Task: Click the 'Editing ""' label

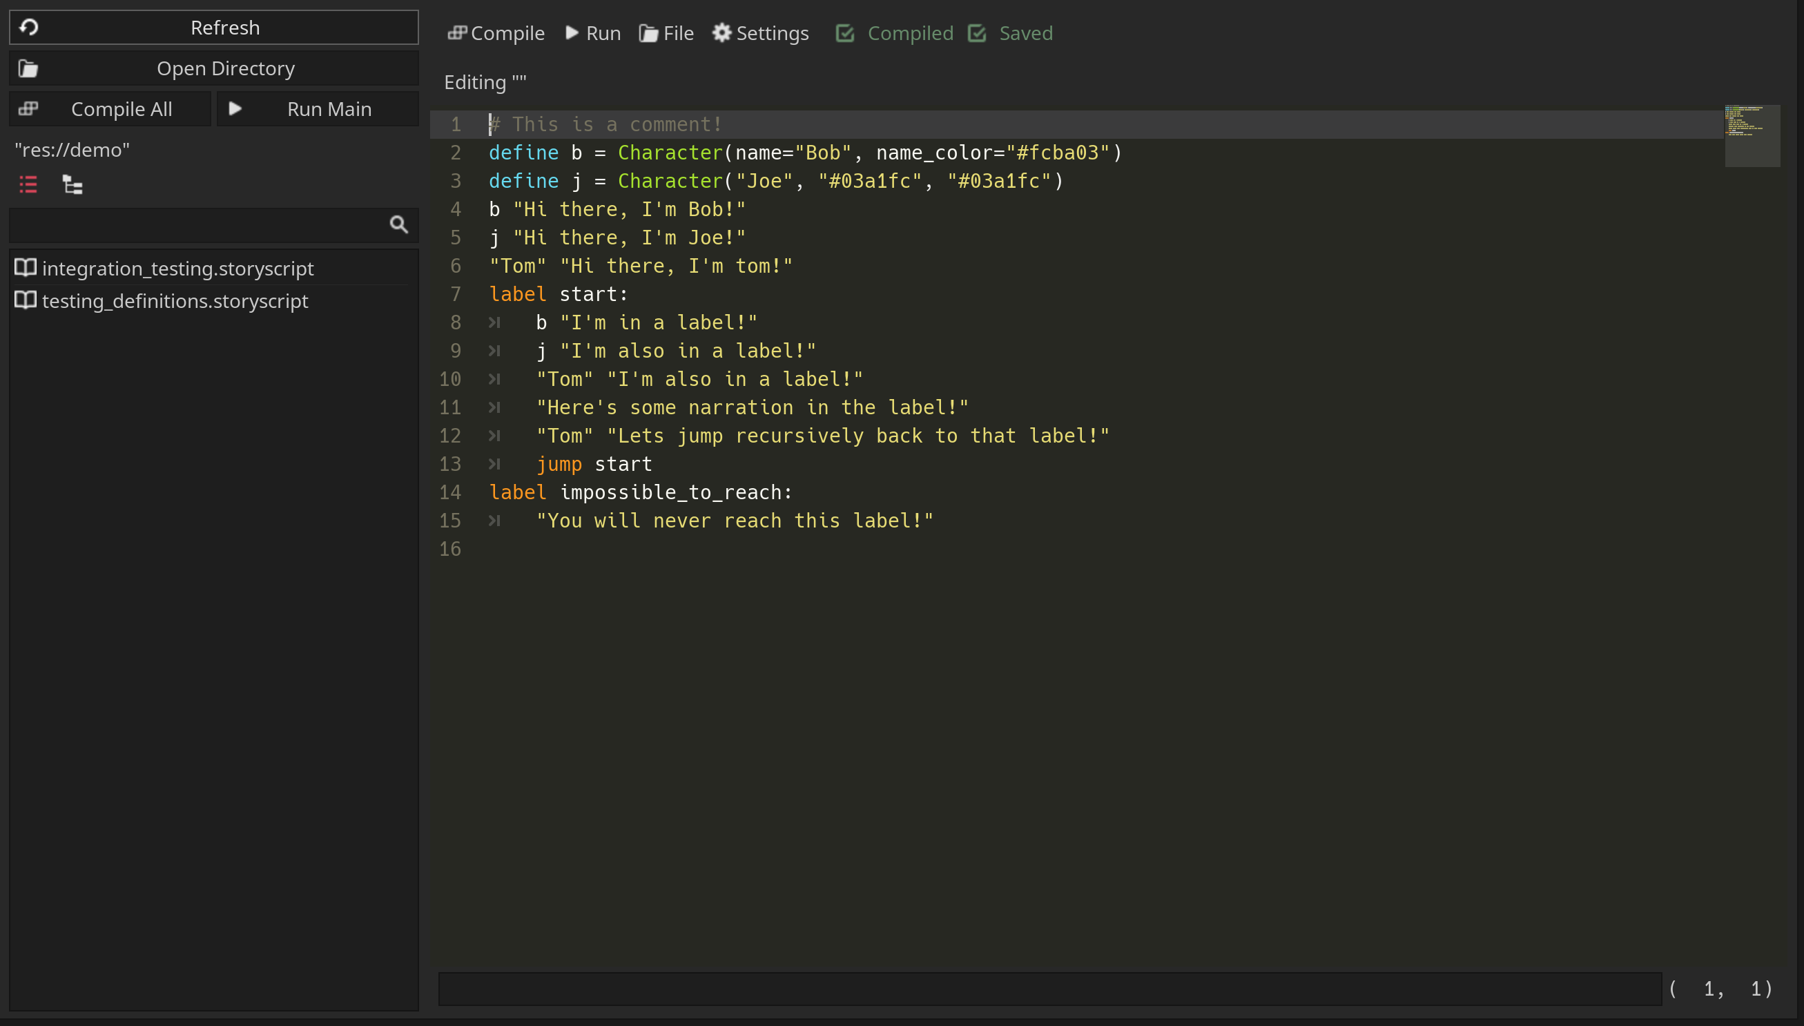Action: [485, 82]
